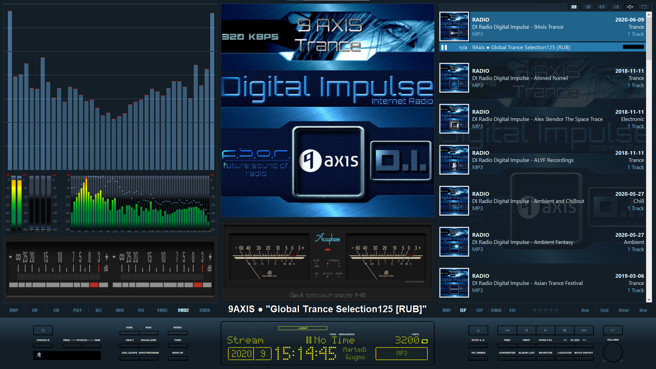Click the MENU button
Screen dimensions: 656x369
click(x=177, y=333)
